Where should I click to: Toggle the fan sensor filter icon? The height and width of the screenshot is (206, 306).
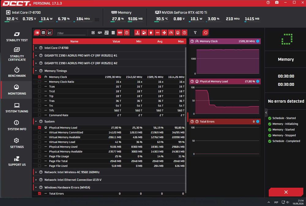click(x=164, y=33)
